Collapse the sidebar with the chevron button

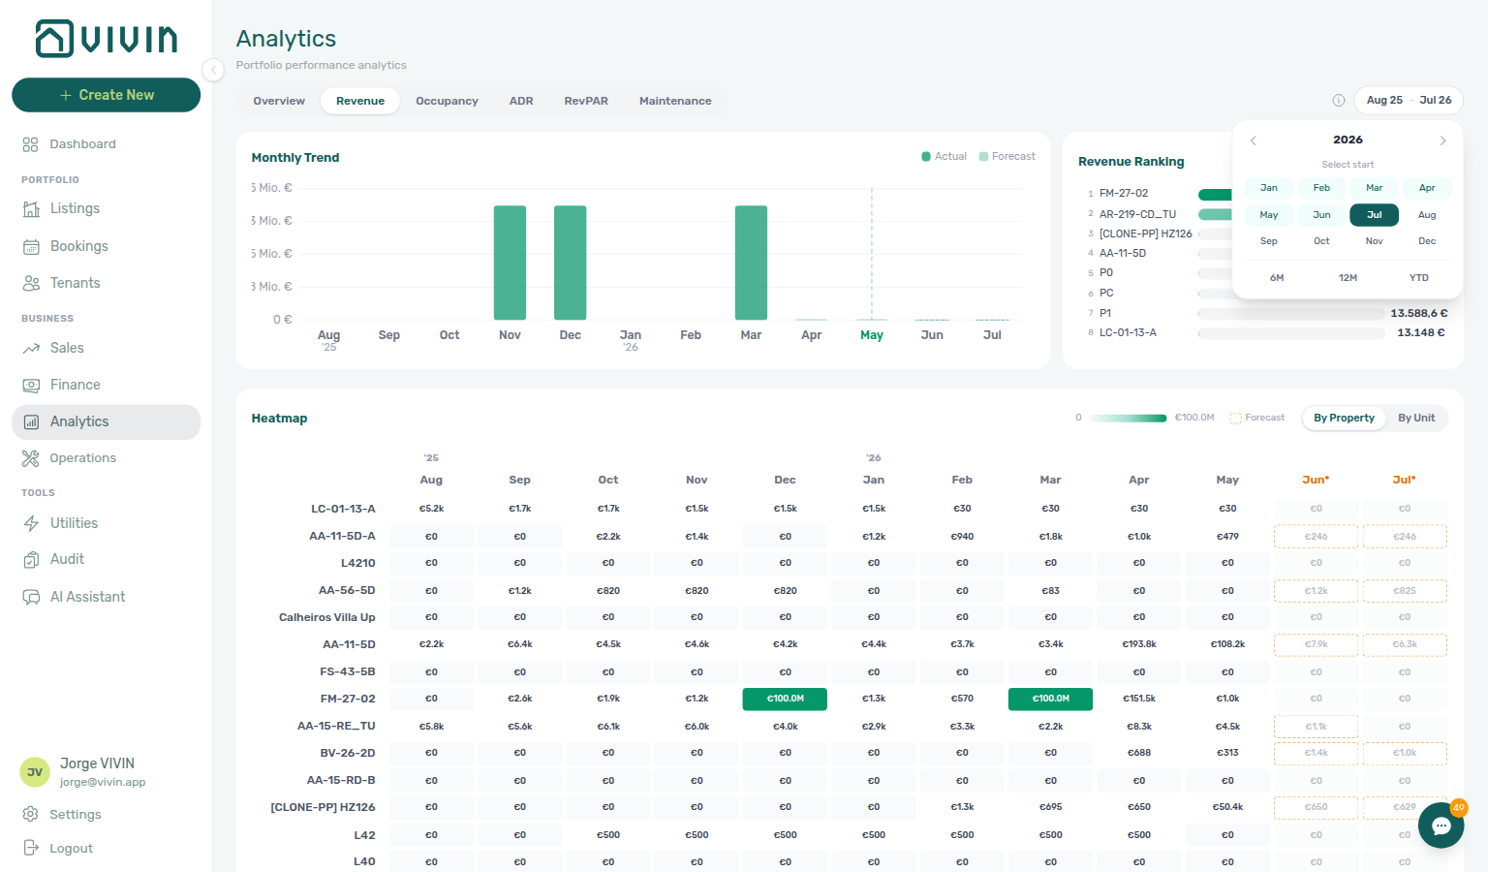[x=213, y=70]
